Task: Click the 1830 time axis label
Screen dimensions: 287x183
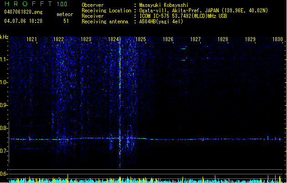Action: (277, 39)
